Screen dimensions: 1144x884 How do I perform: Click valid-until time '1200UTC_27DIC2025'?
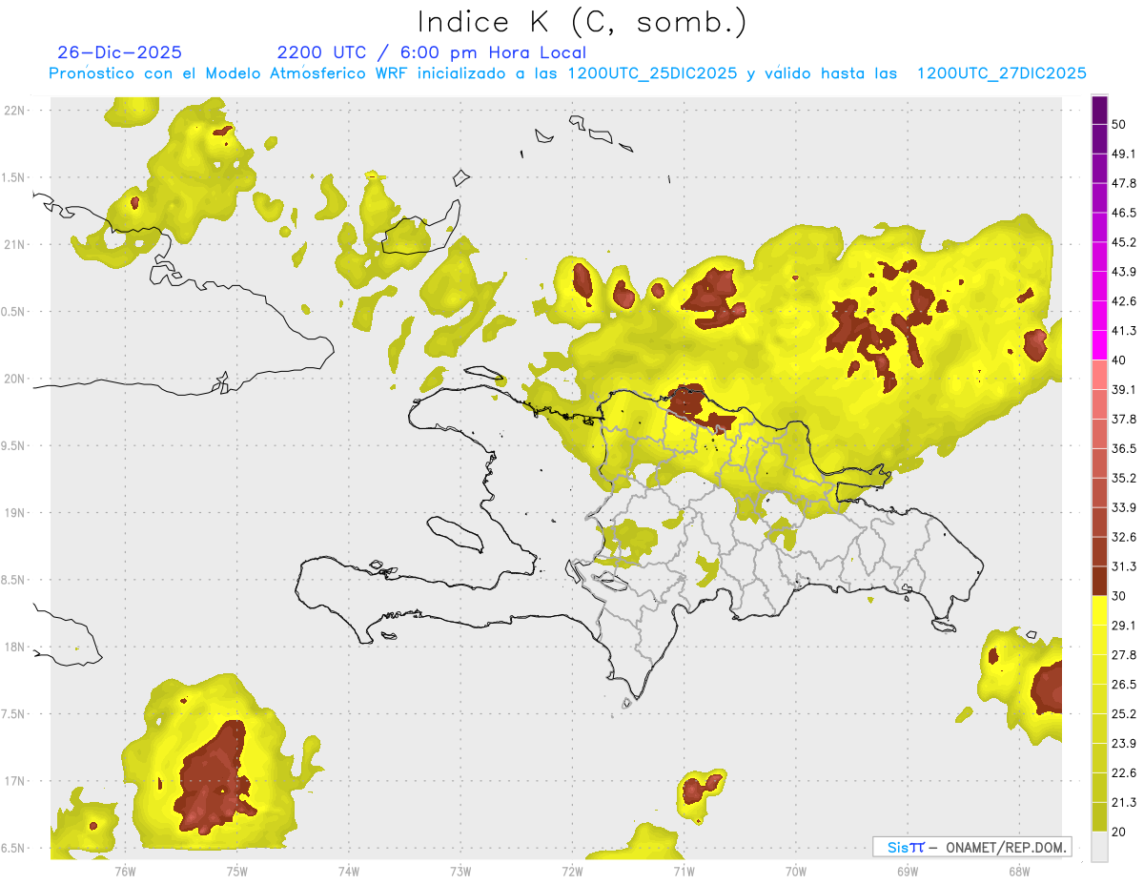pyautogui.click(x=1001, y=73)
